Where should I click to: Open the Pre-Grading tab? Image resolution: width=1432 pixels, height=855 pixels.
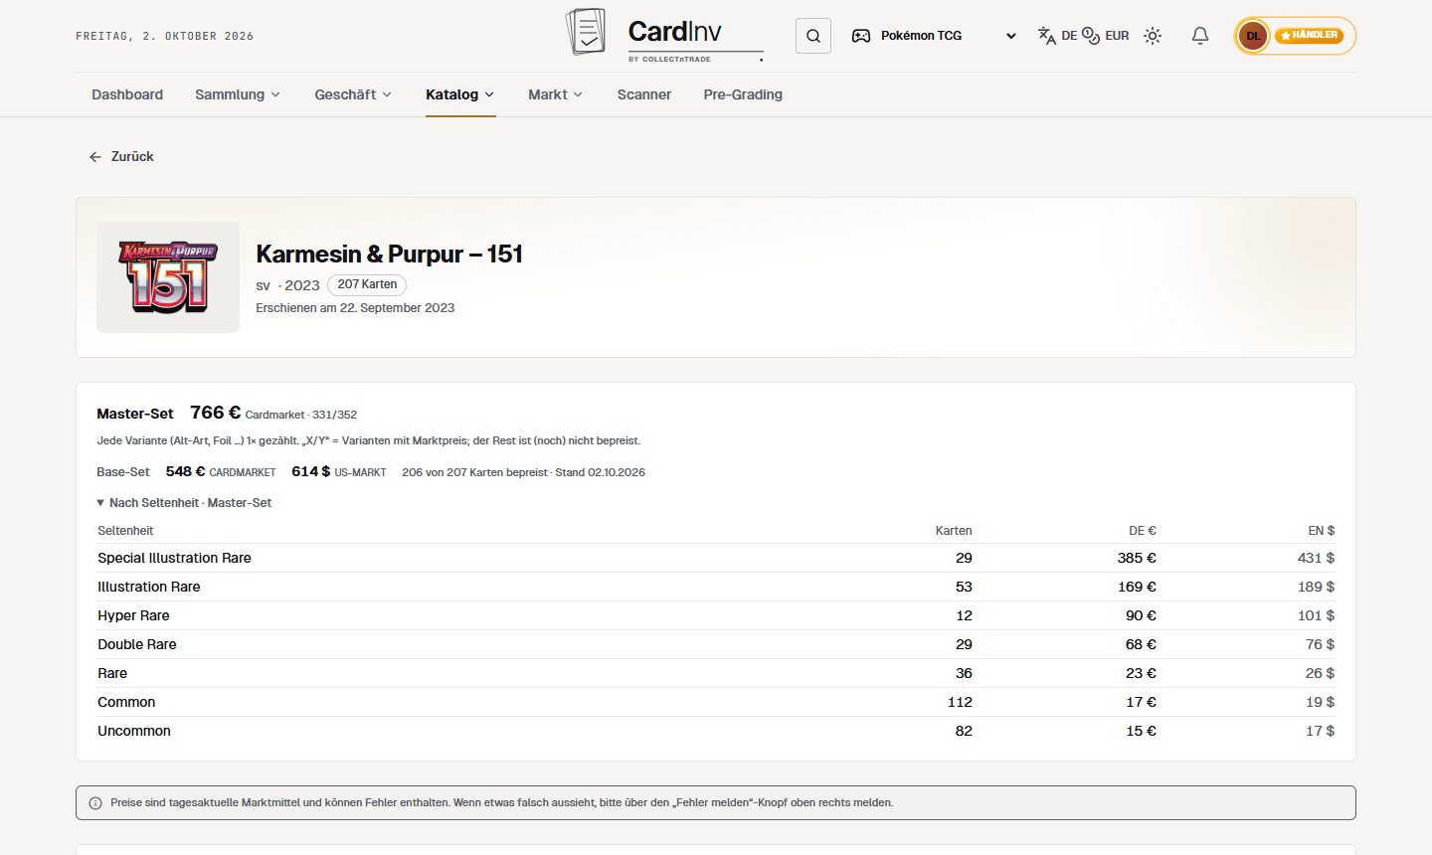(x=743, y=94)
